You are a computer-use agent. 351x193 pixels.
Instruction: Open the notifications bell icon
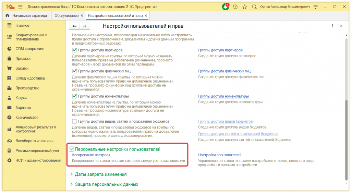pyautogui.click(x=226, y=7)
